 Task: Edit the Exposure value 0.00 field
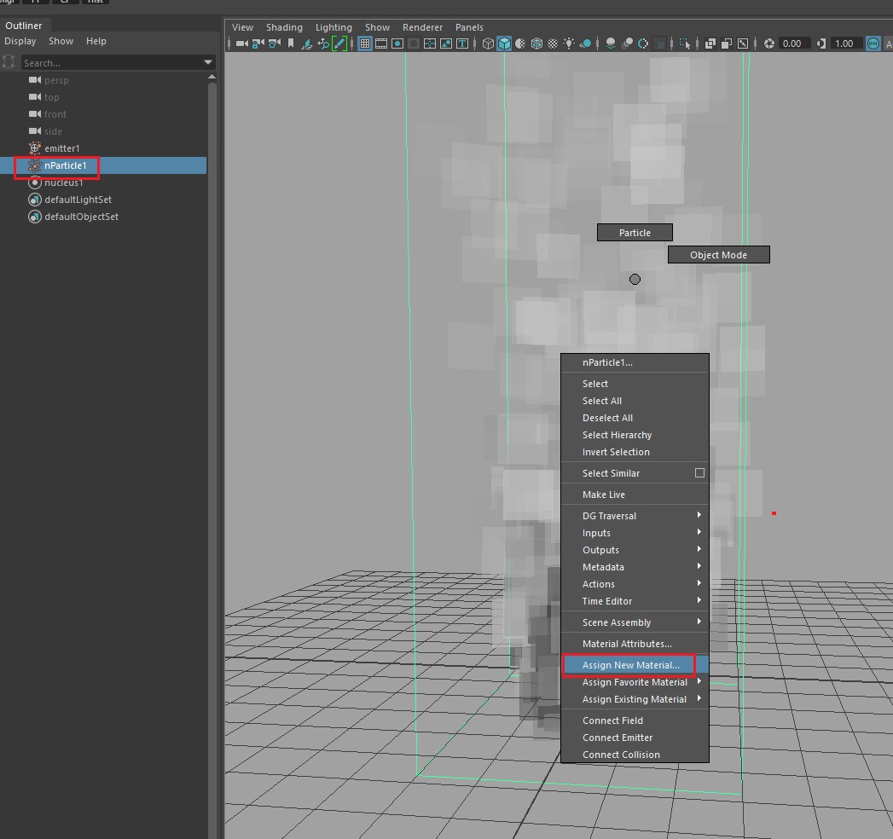(794, 43)
